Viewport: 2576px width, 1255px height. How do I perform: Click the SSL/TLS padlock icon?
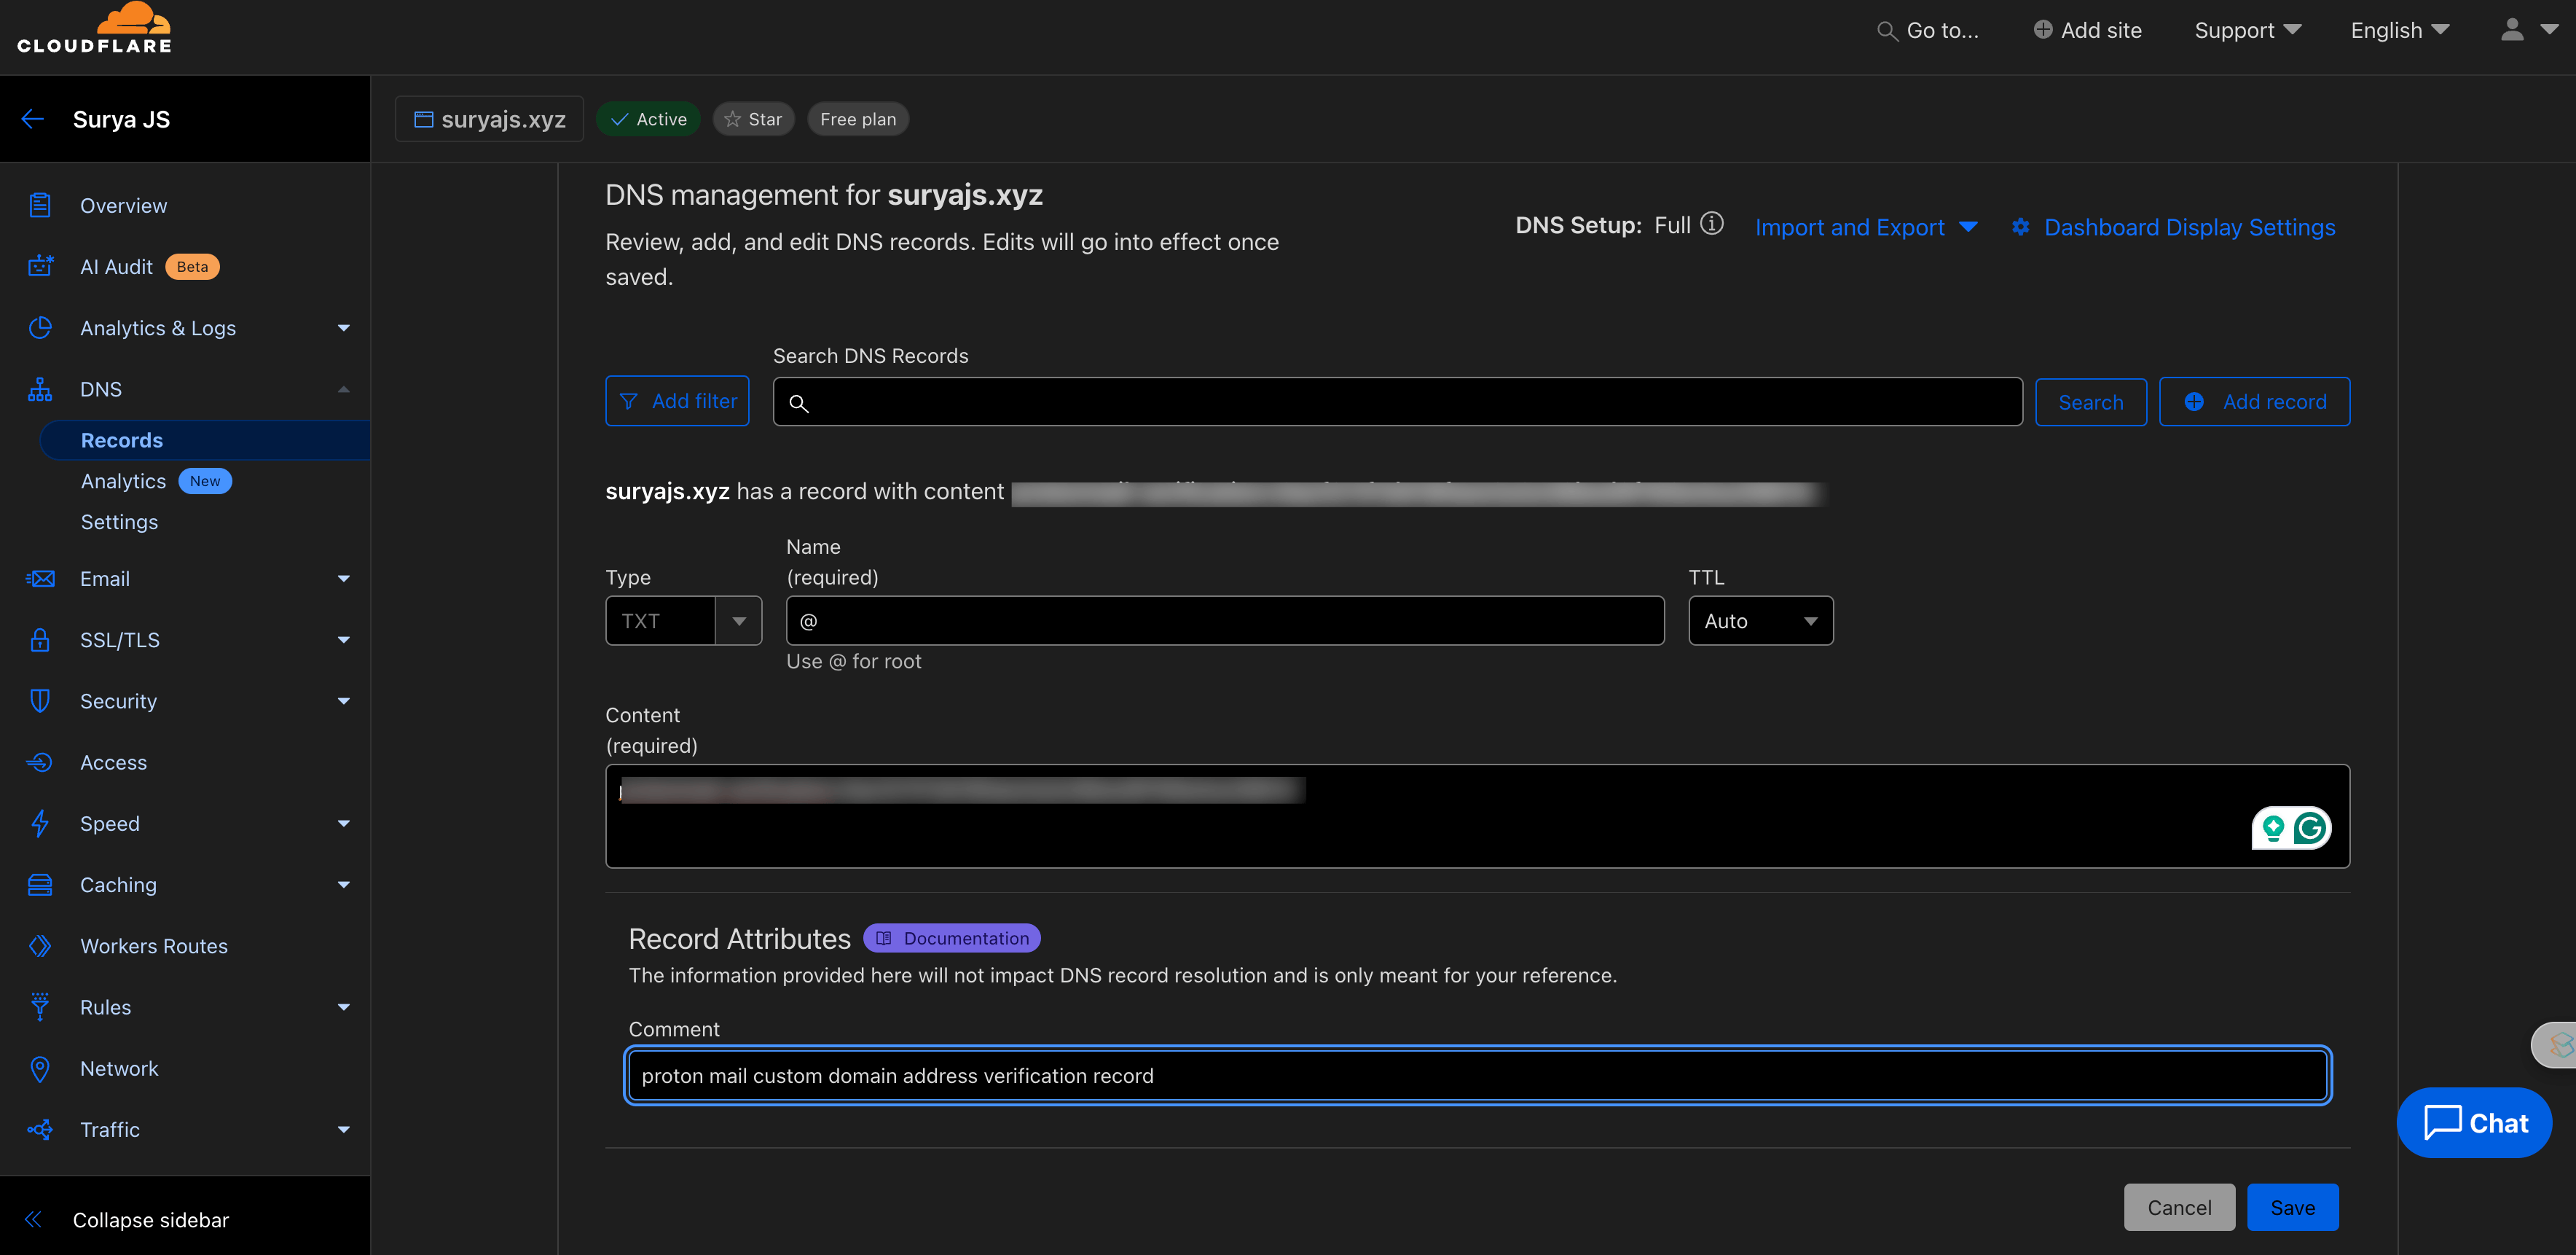tap(40, 639)
